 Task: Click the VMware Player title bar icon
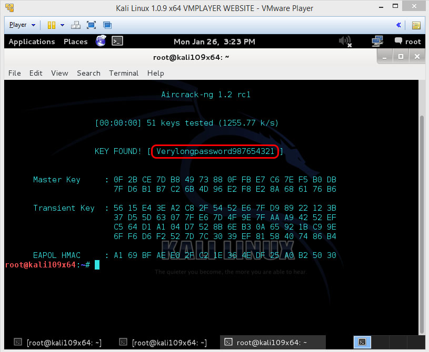pyautogui.click(x=9, y=8)
